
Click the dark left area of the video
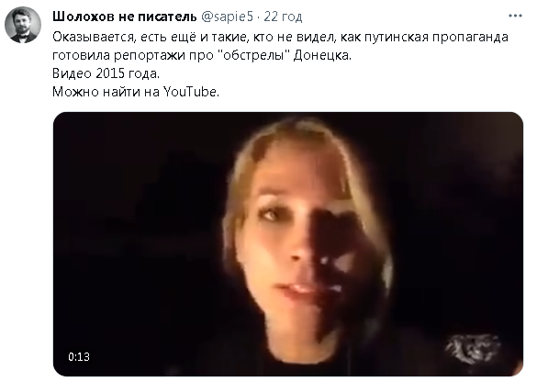(137, 240)
